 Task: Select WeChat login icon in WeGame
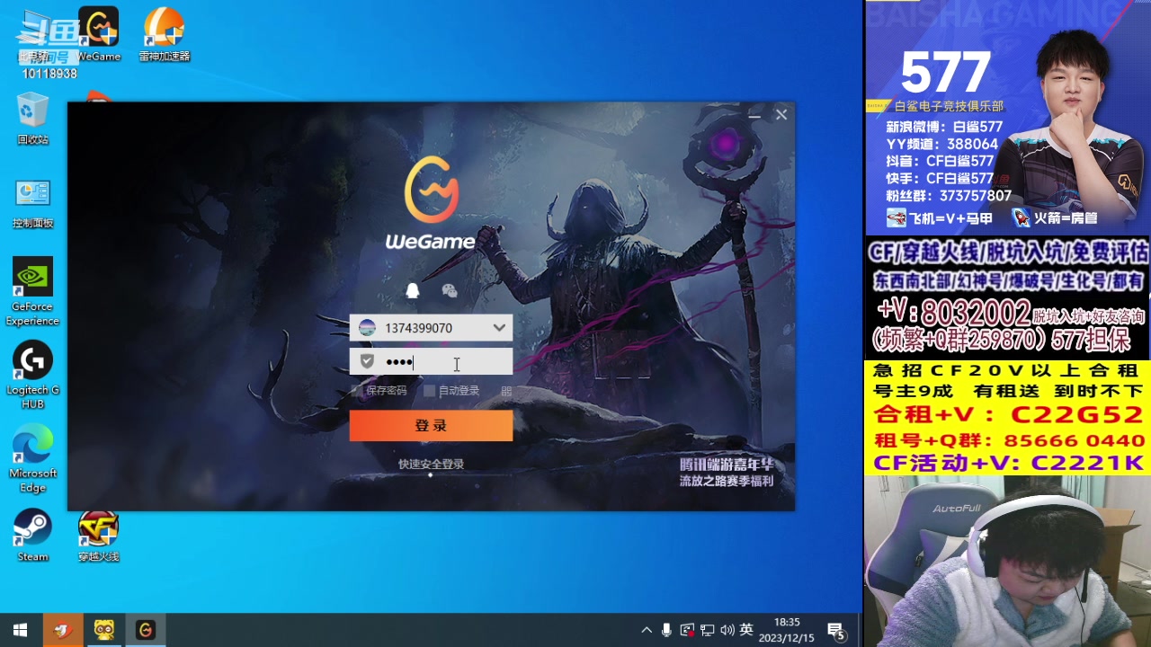click(x=450, y=290)
